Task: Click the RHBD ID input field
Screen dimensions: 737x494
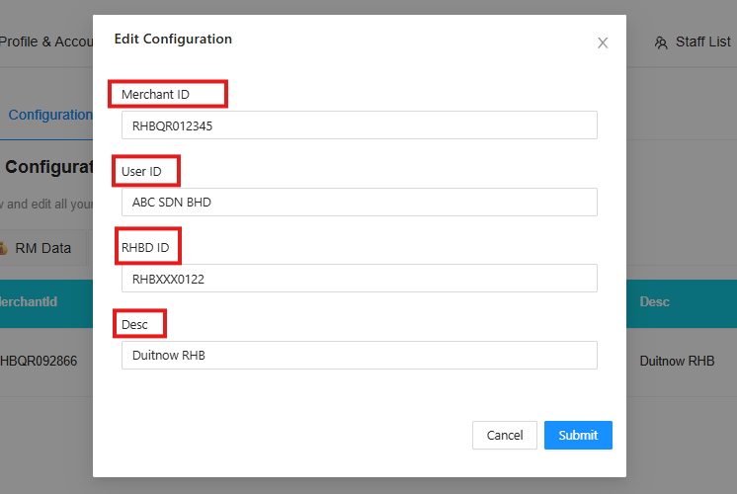Action: [x=359, y=279]
